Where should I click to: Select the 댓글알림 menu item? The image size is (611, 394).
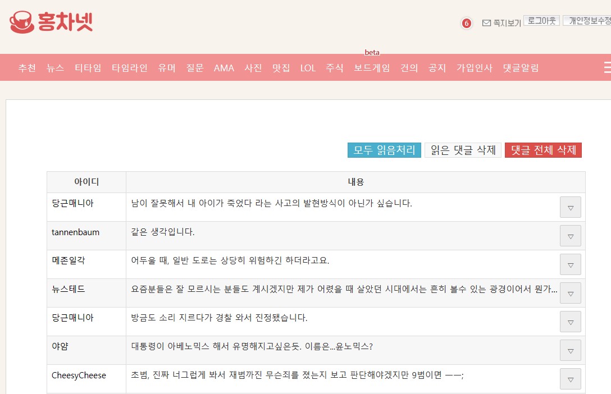521,68
